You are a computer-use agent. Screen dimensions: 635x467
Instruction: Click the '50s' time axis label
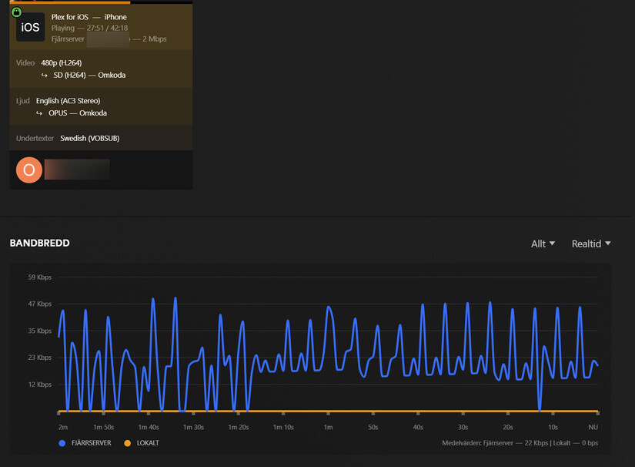373,427
